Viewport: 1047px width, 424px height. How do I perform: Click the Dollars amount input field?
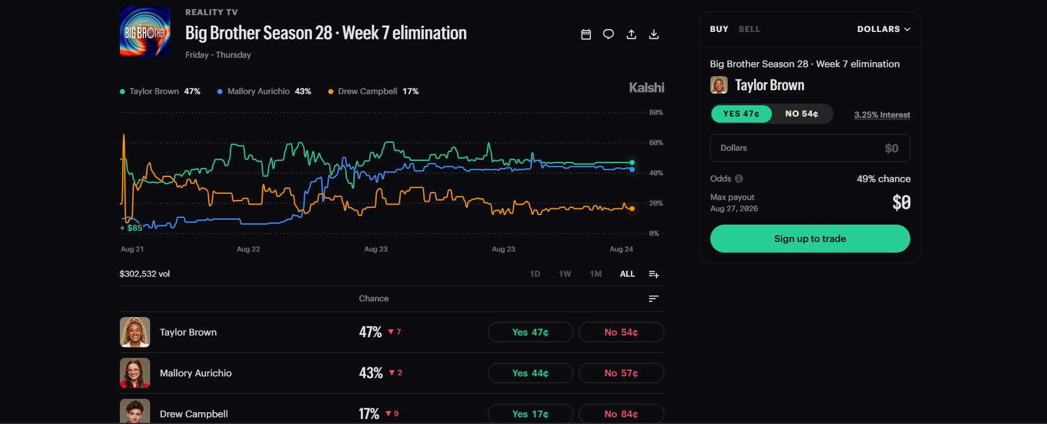810,148
